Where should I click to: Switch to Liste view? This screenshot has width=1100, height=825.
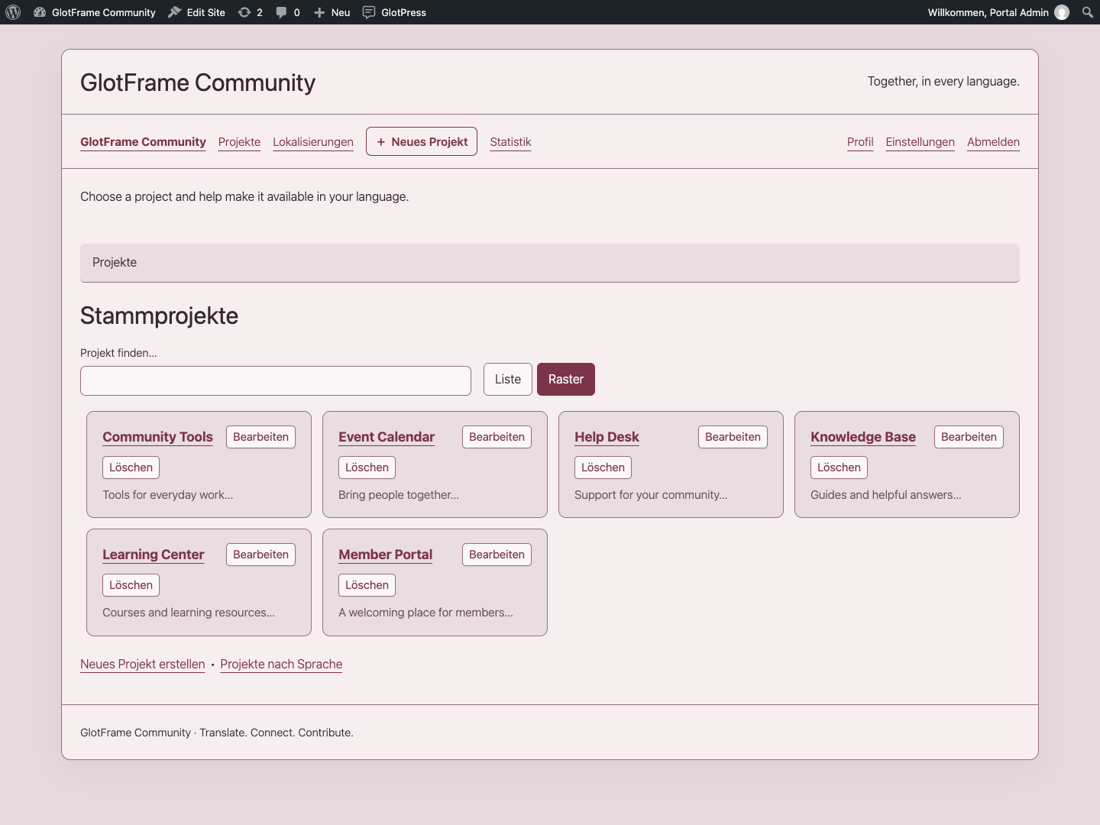tap(508, 380)
